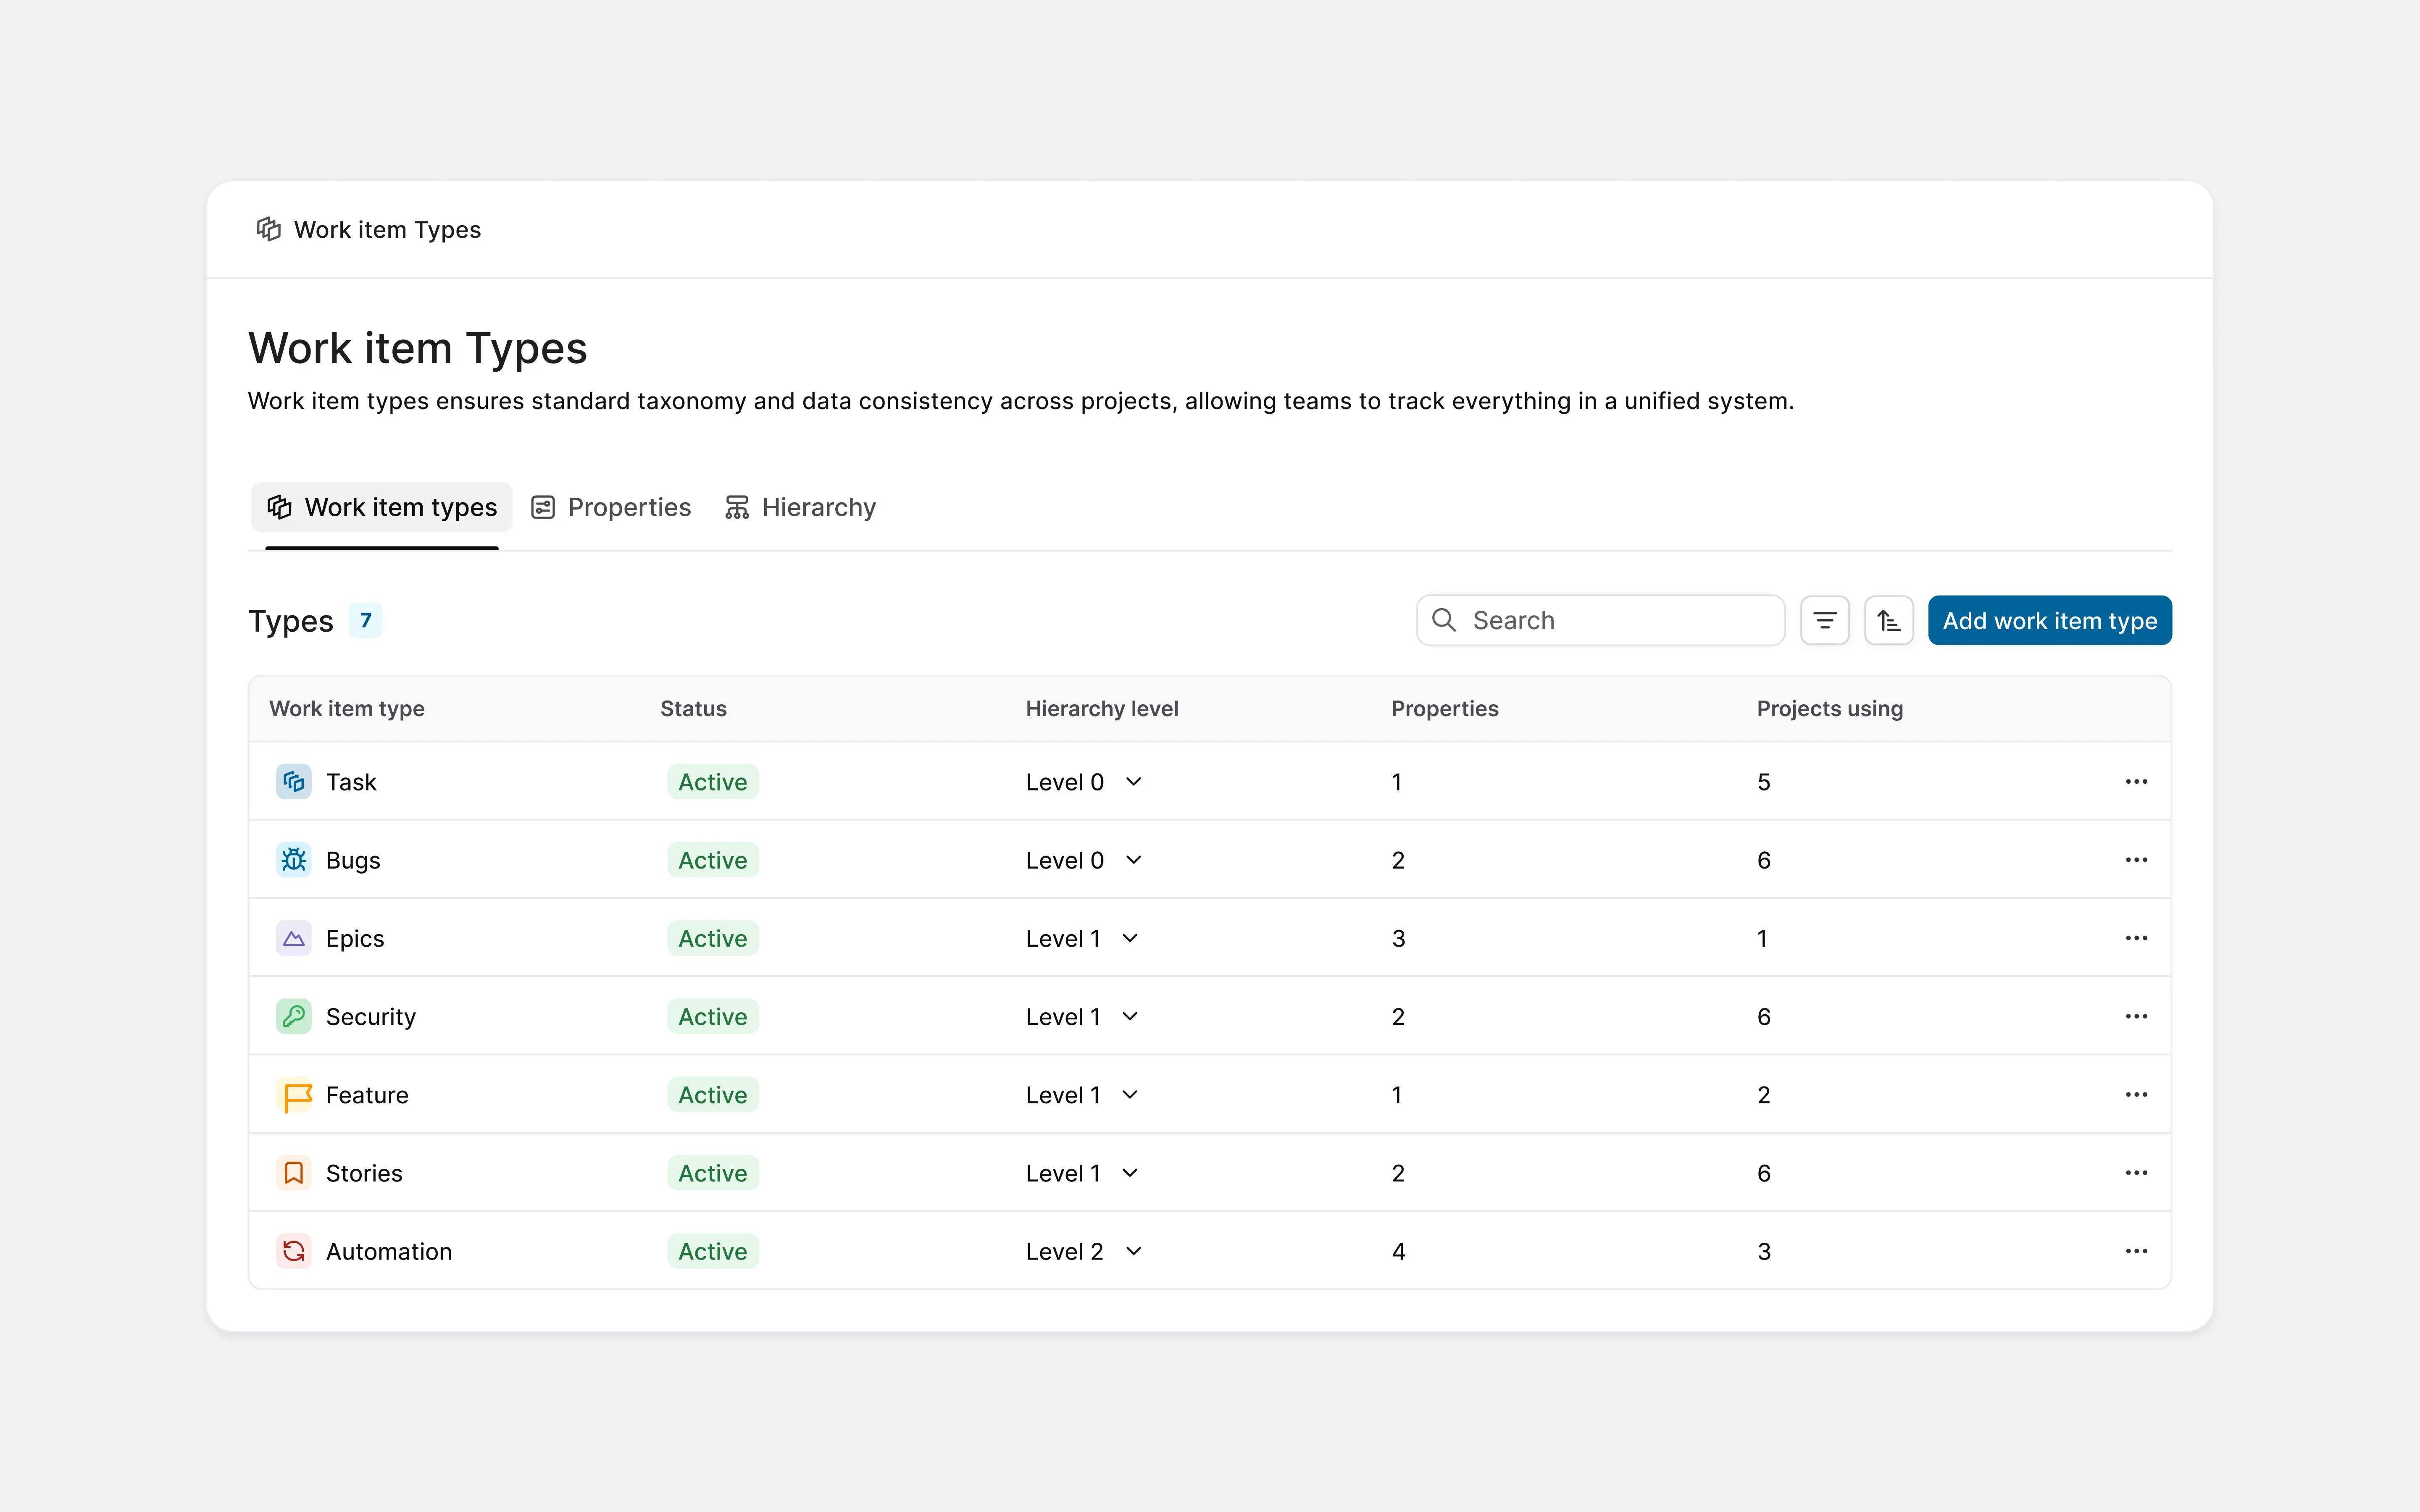Click the Epics type name
The width and height of the screenshot is (2420, 1512).
point(355,939)
